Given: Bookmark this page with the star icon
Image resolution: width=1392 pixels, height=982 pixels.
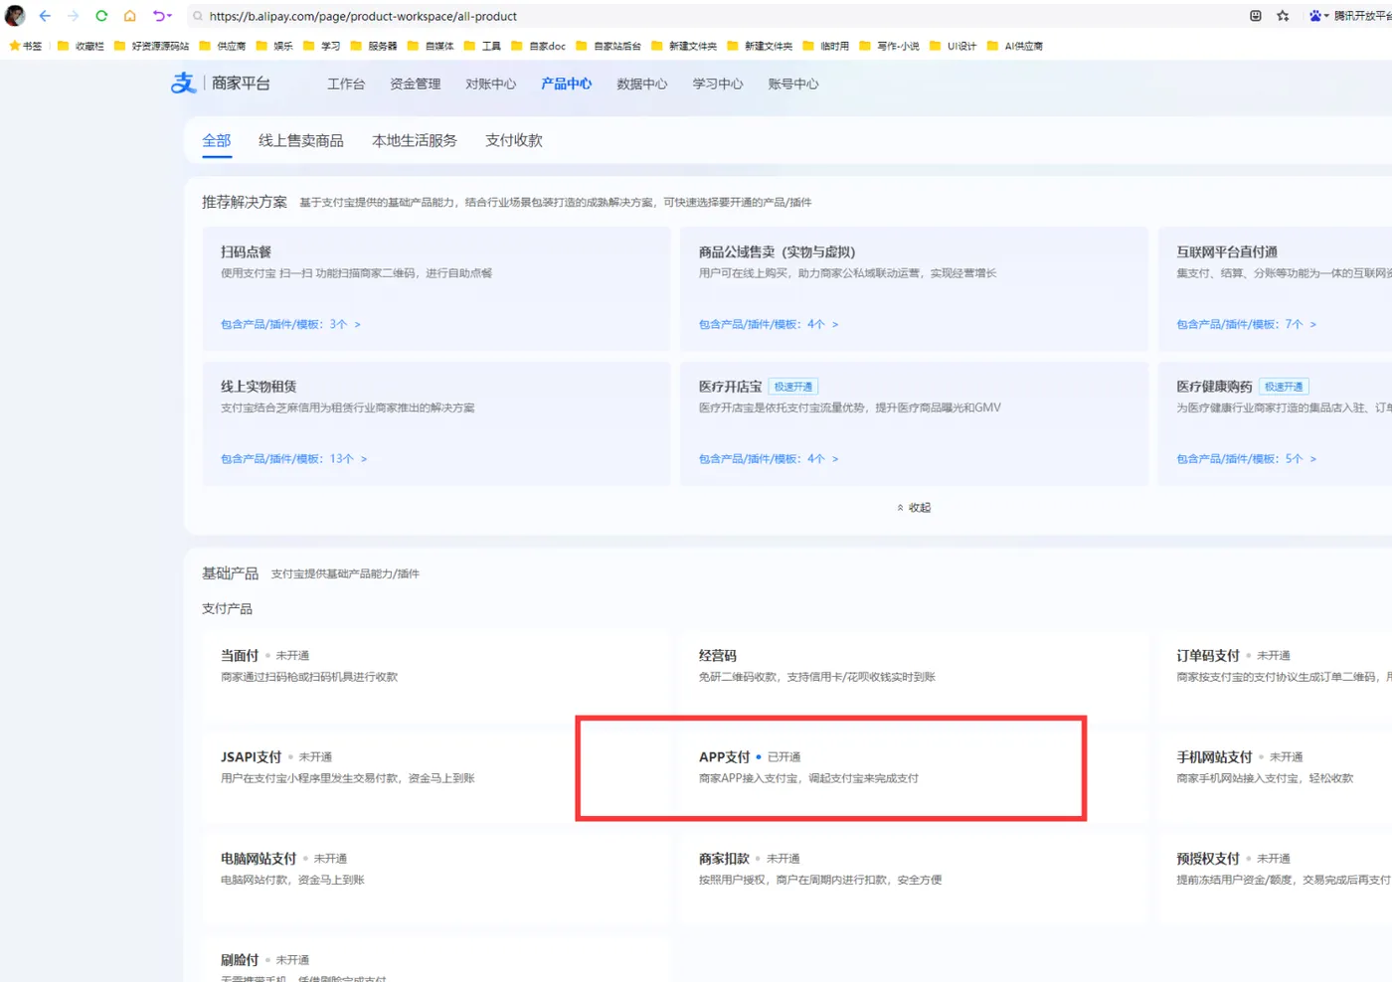Looking at the screenshot, I should point(1284,16).
